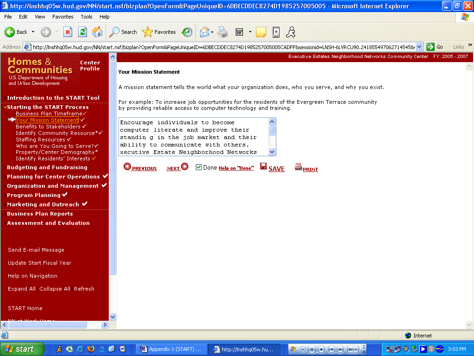Click the Messenger figure icon

point(291,32)
